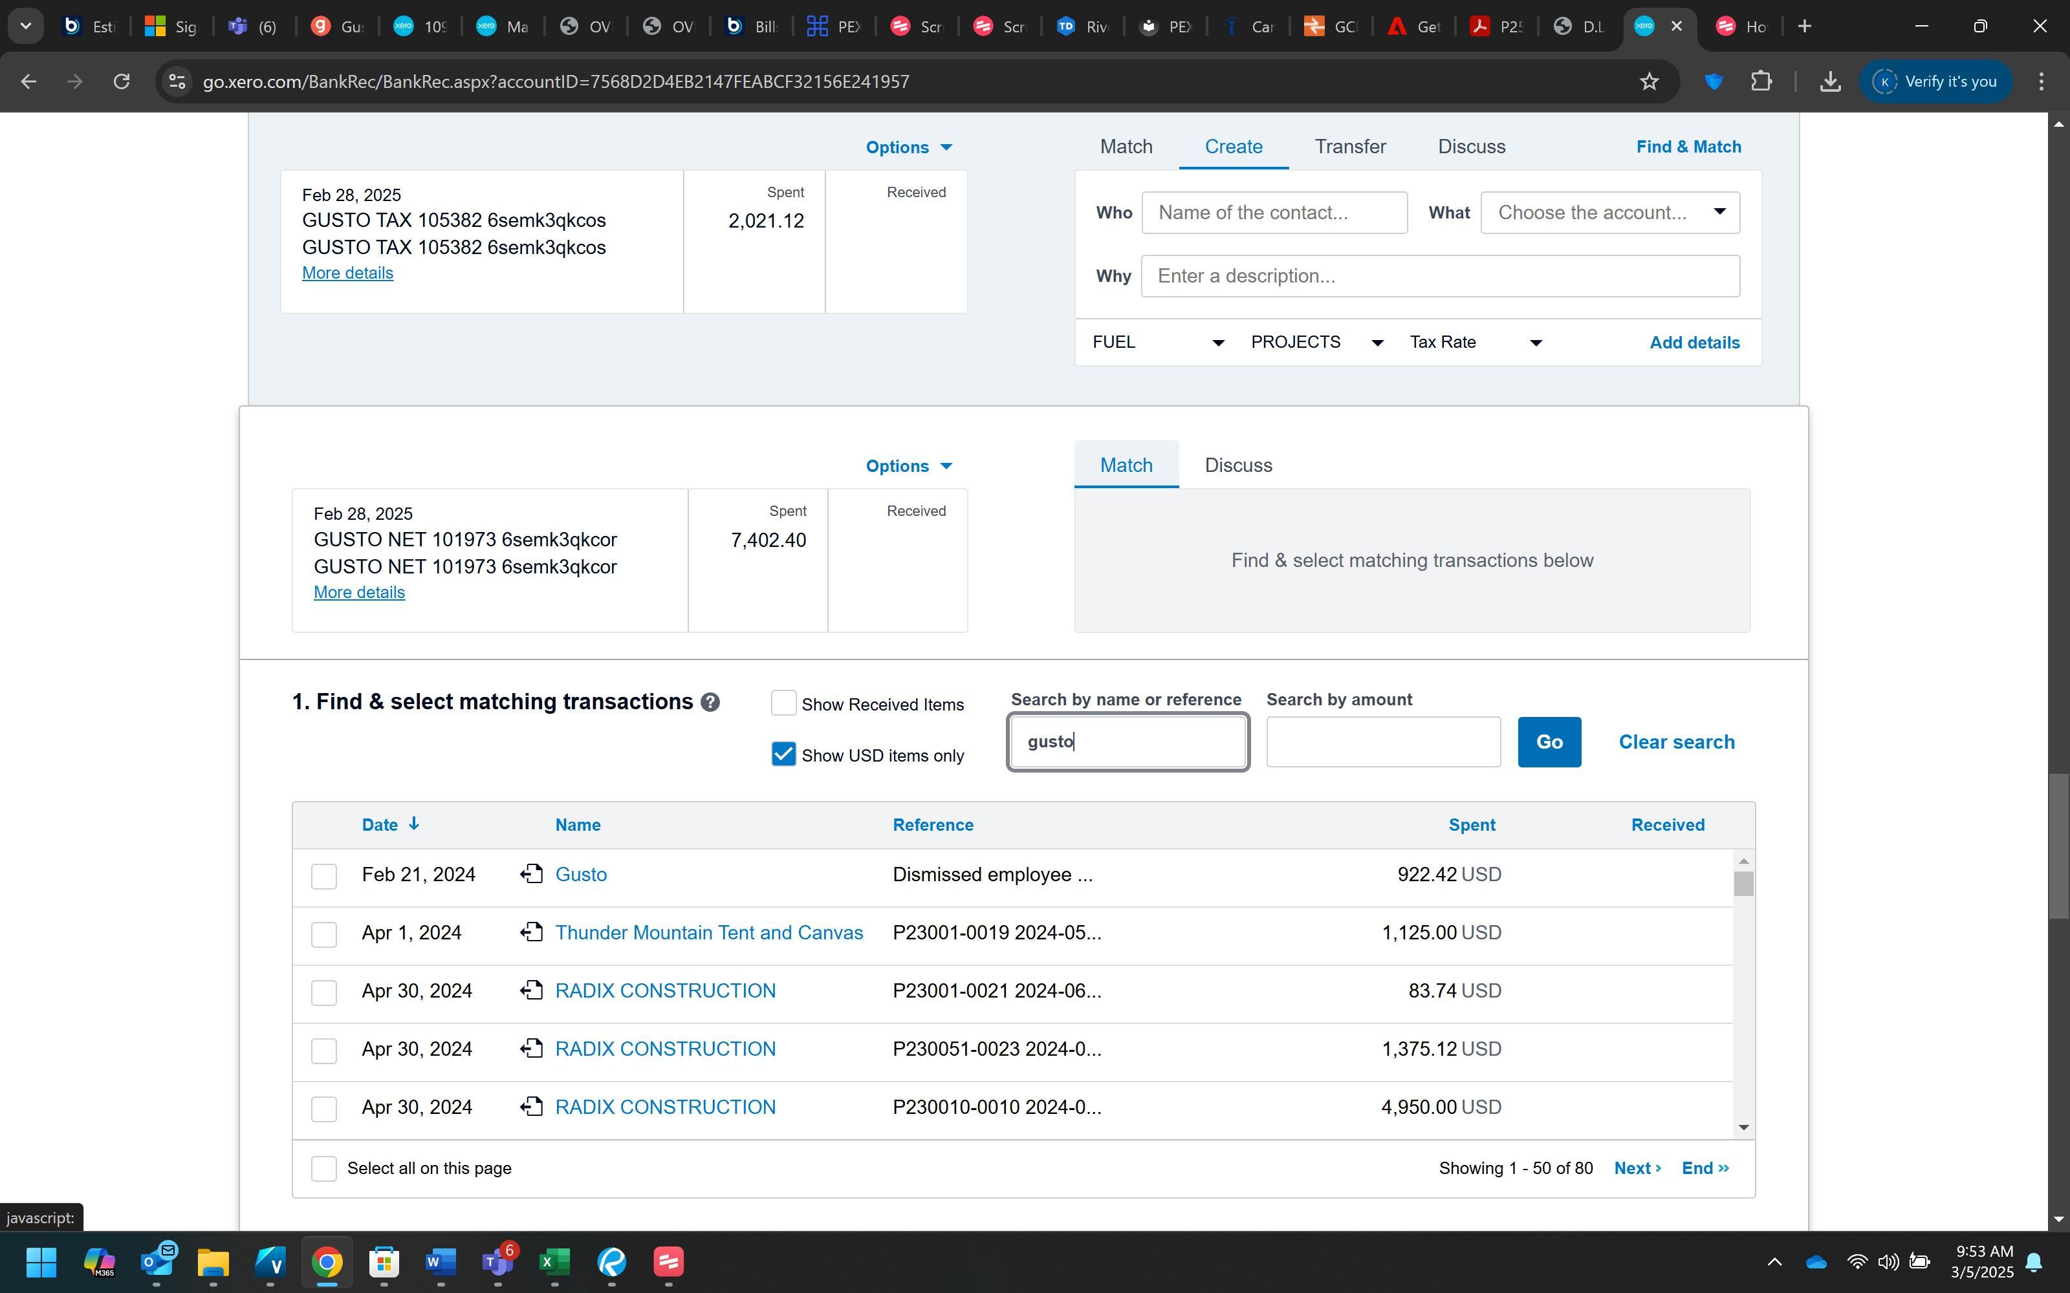Expand Choose the account dropdown
Viewport: 2070px width, 1293px height.
(1609, 212)
